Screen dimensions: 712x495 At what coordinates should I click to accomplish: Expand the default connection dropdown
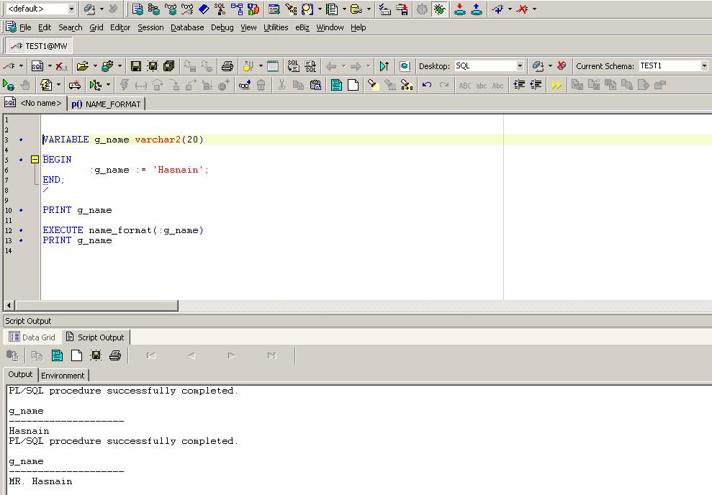71,9
